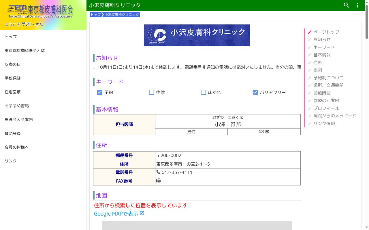Uncheck the 予約 checkbox
The height and width of the screenshot is (230, 369).
coord(100,92)
